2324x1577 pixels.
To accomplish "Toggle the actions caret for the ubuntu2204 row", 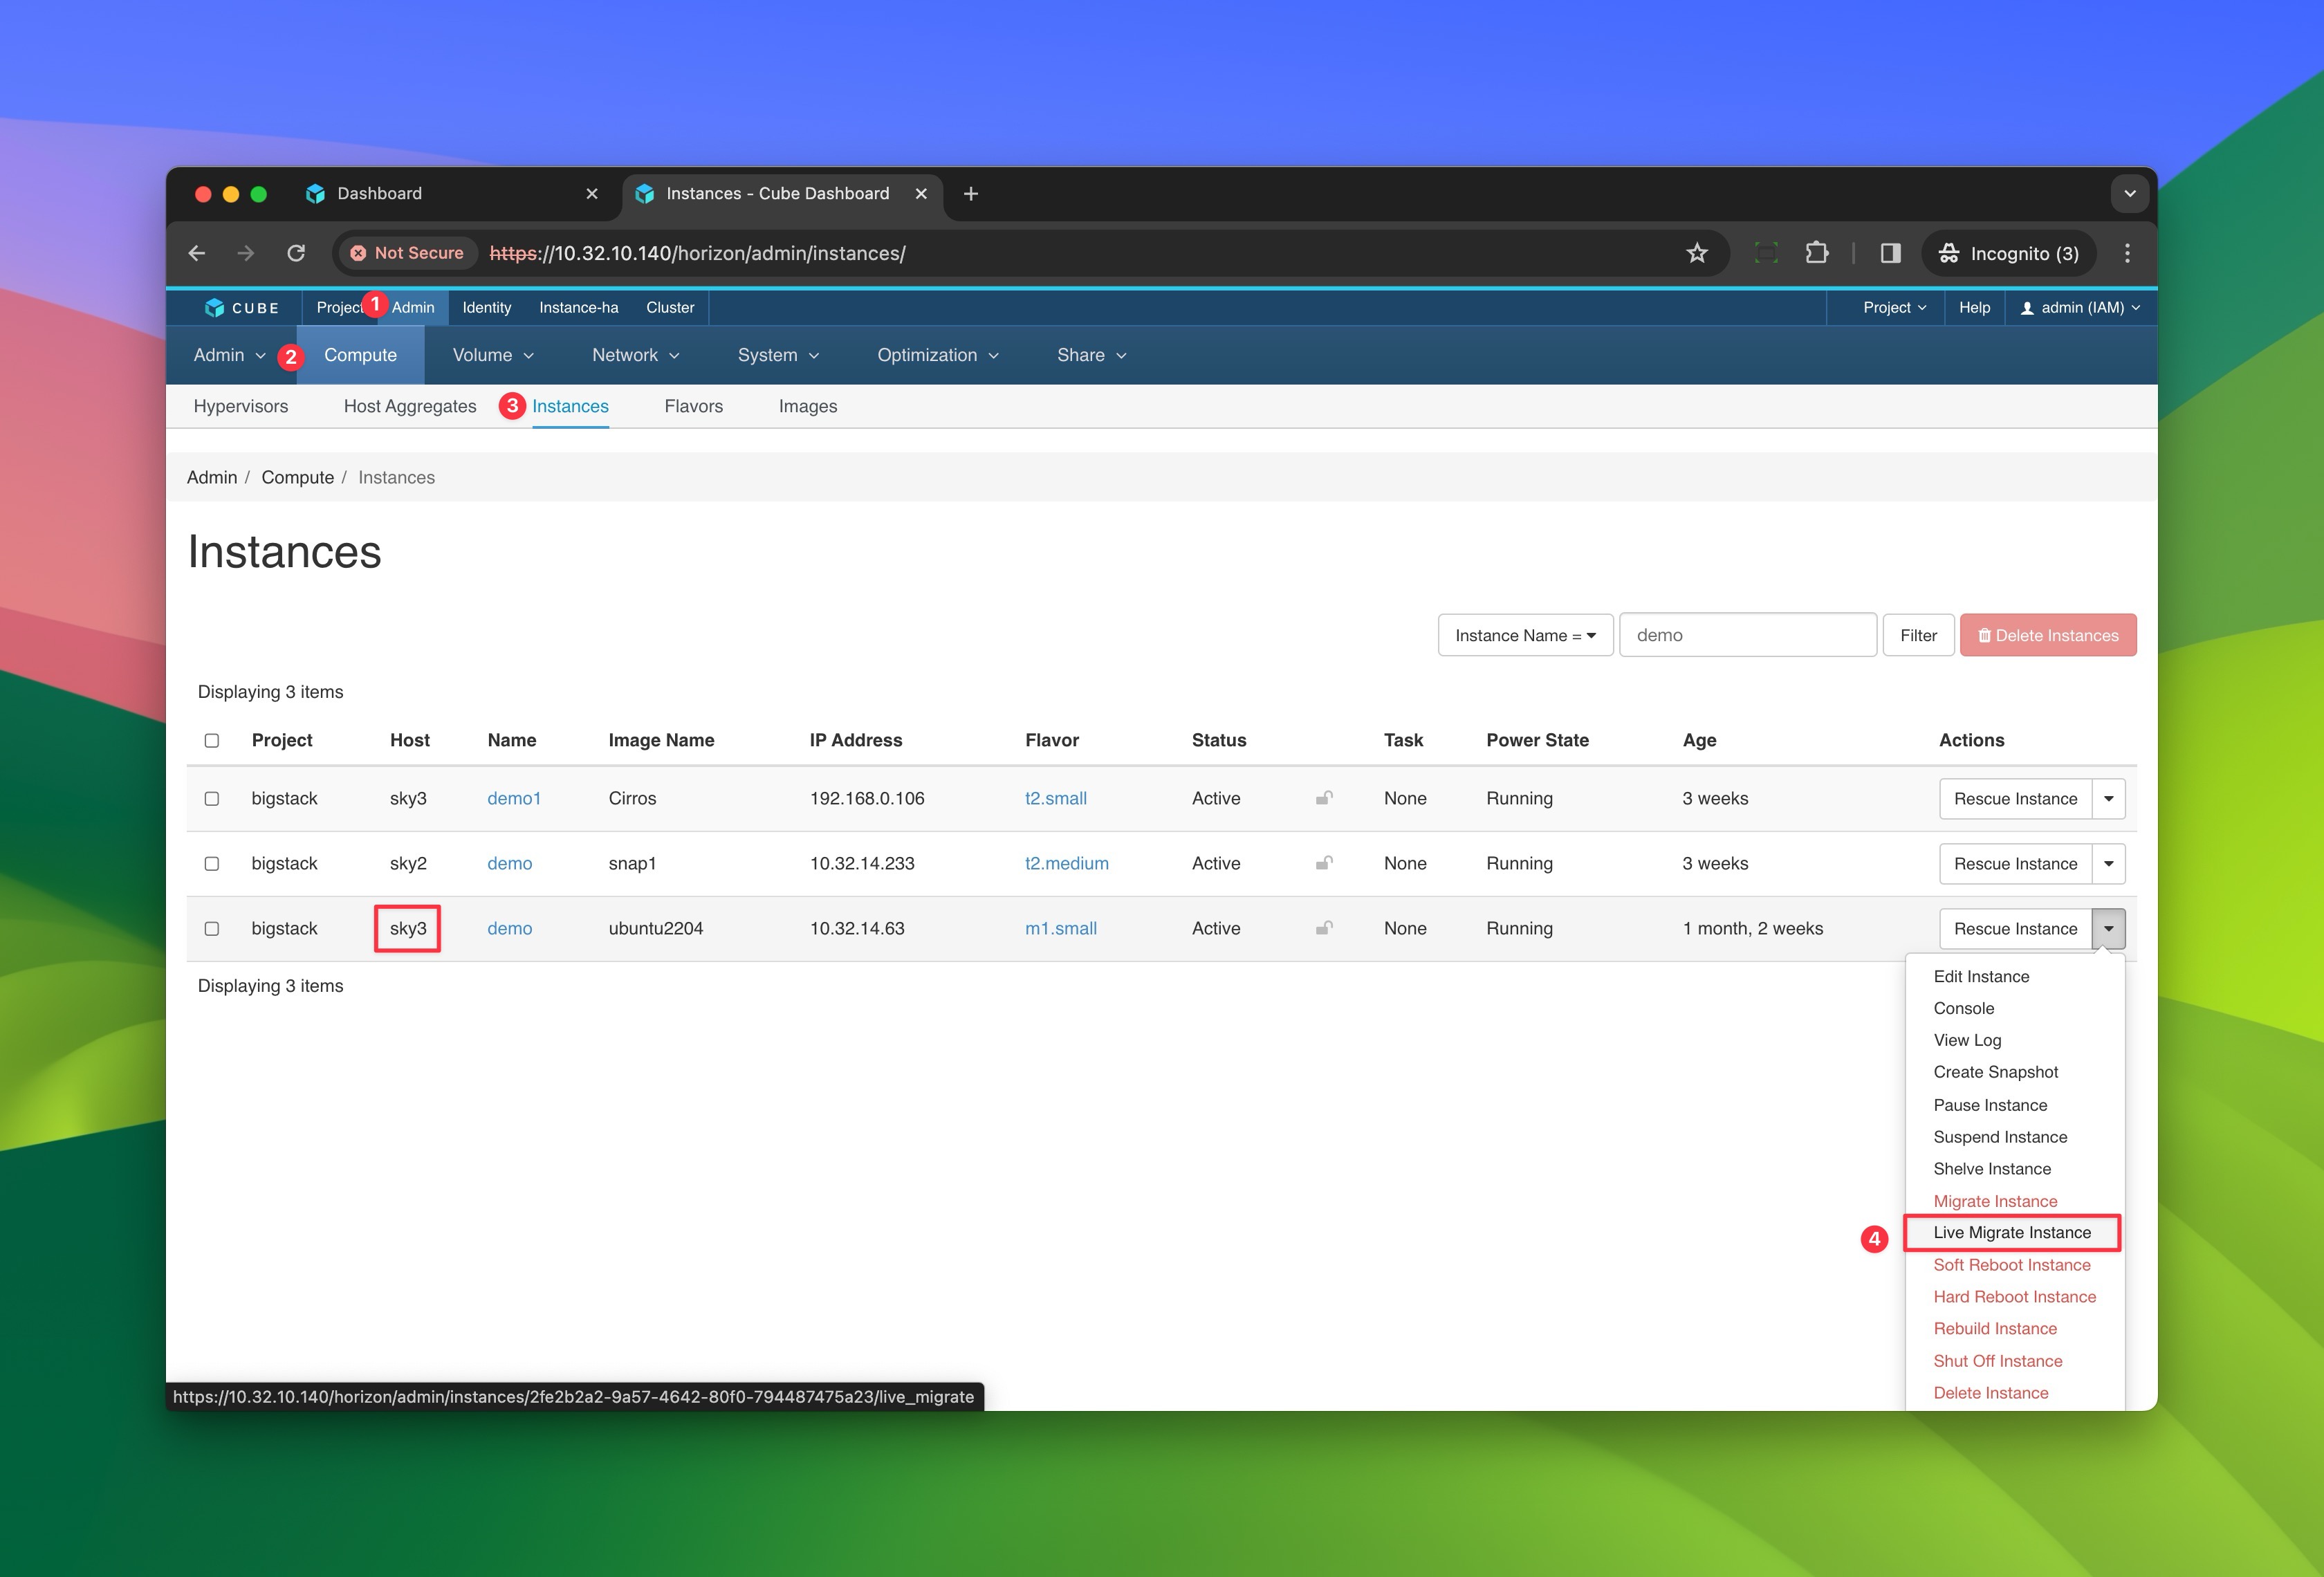I will click(x=2108, y=929).
